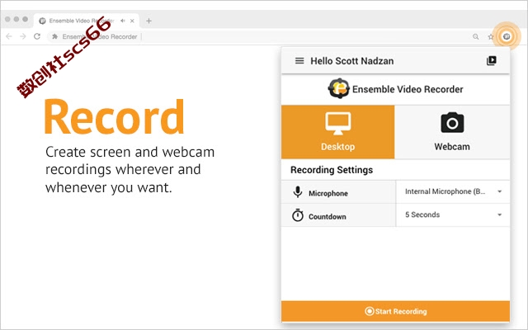Go forward using the browser forward arrow
This screenshot has width=528, height=330.
23,36
